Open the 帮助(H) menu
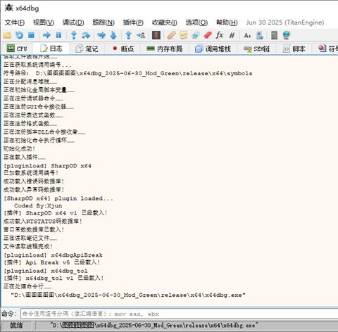Image resolution: width=338 pixels, height=332 pixels. [227, 23]
